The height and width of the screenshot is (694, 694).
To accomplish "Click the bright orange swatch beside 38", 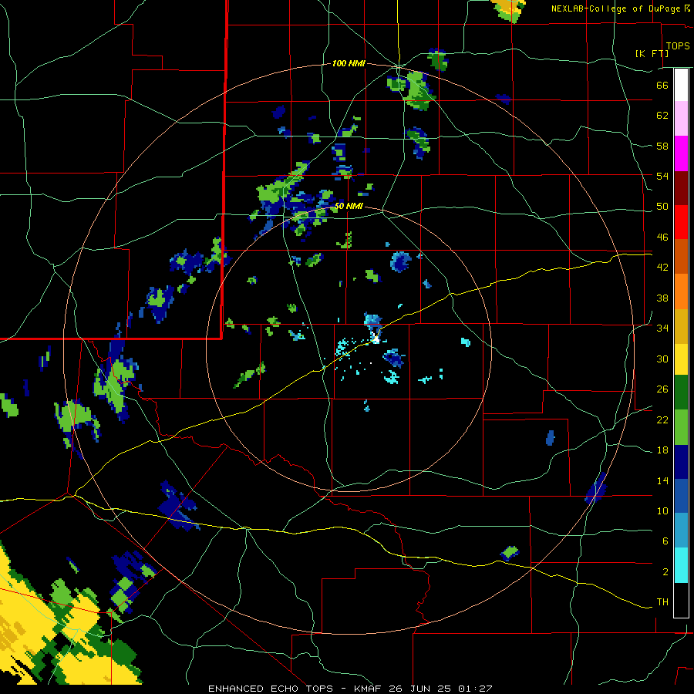I will pos(681,291).
